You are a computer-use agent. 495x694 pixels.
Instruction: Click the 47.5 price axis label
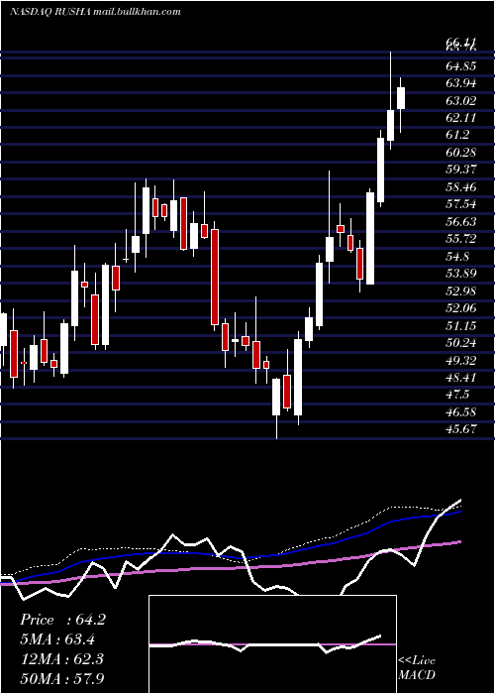(x=457, y=395)
